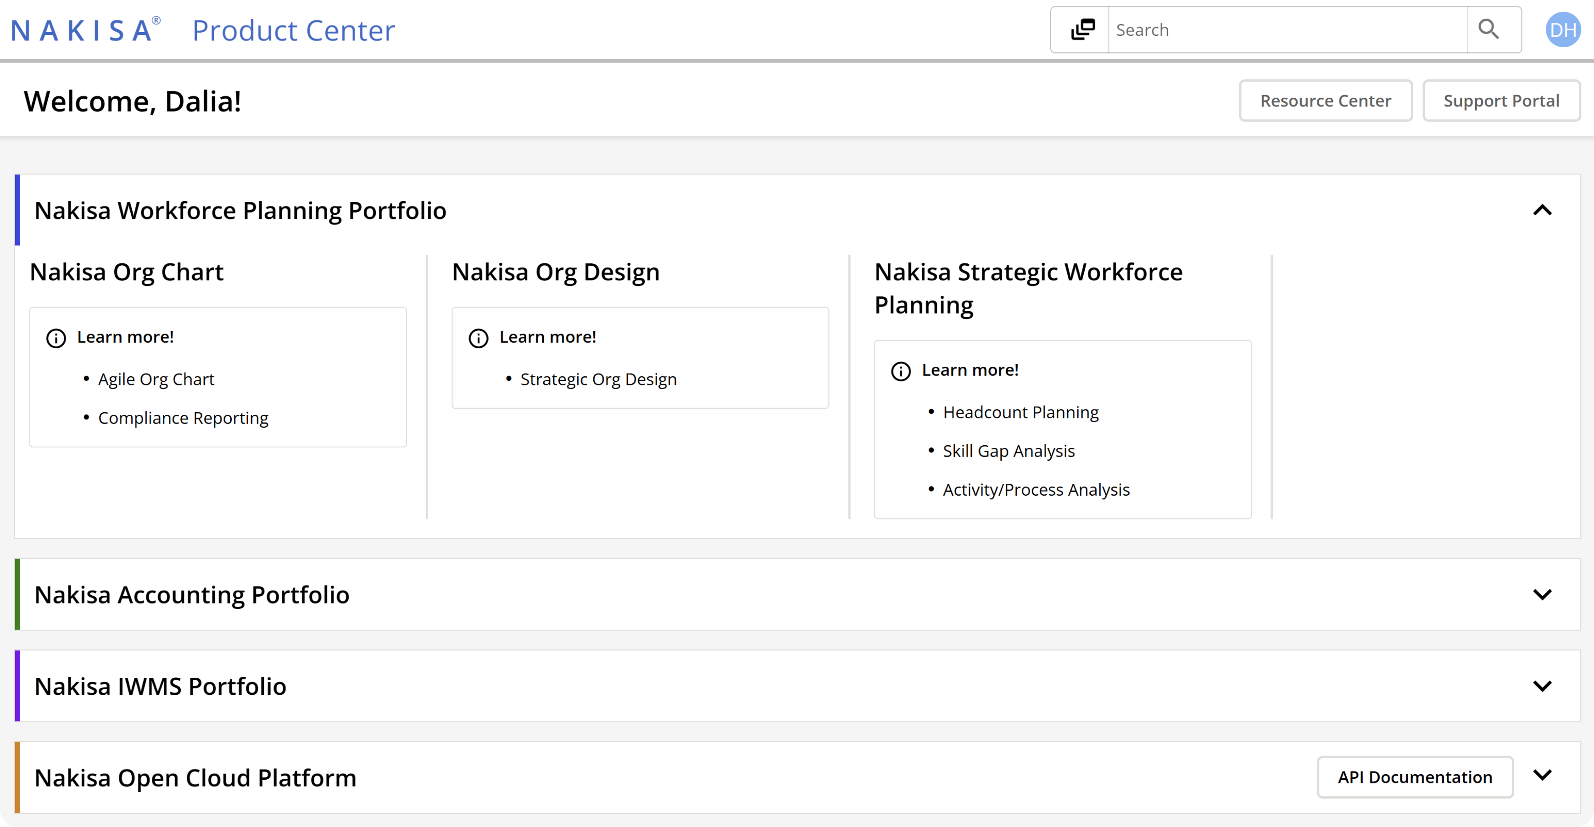
Task: Collapse the Nakisa Workforce Planning Portfolio section
Action: [x=1542, y=211]
